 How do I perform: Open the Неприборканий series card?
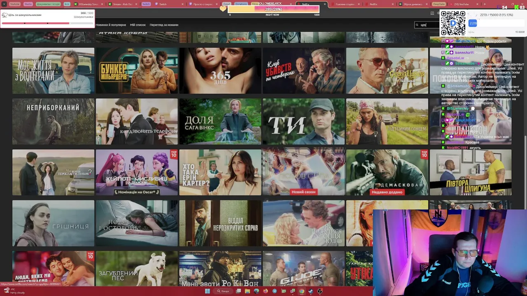point(53,121)
